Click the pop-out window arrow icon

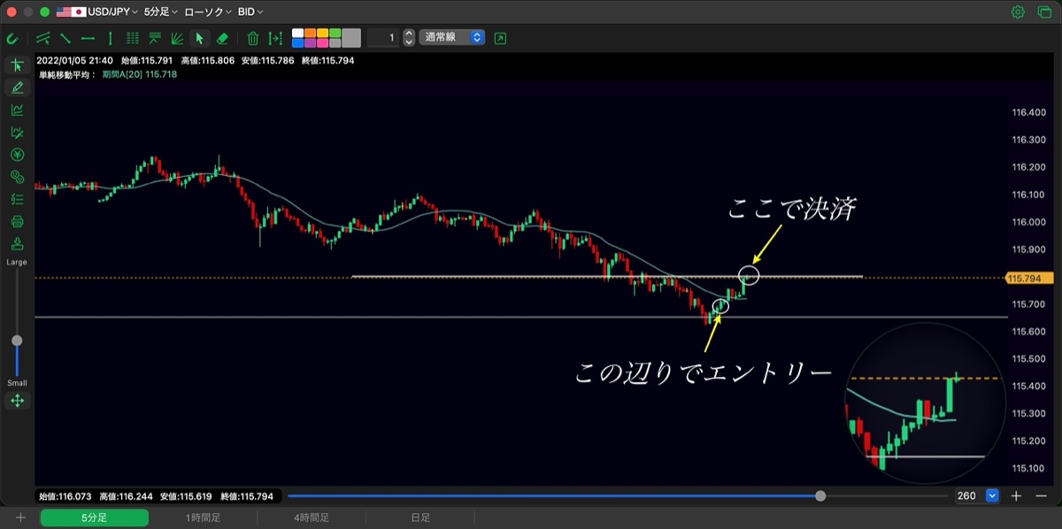(x=501, y=38)
